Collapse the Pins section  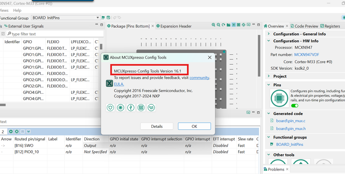269,85
